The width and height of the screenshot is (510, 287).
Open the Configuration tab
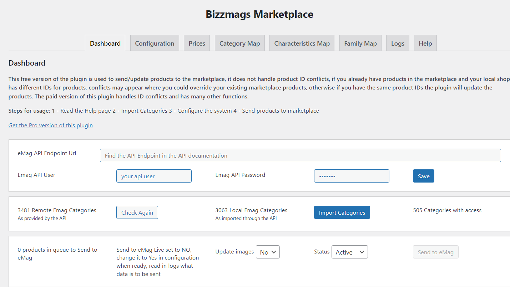pyautogui.click(x=155, y=43)
